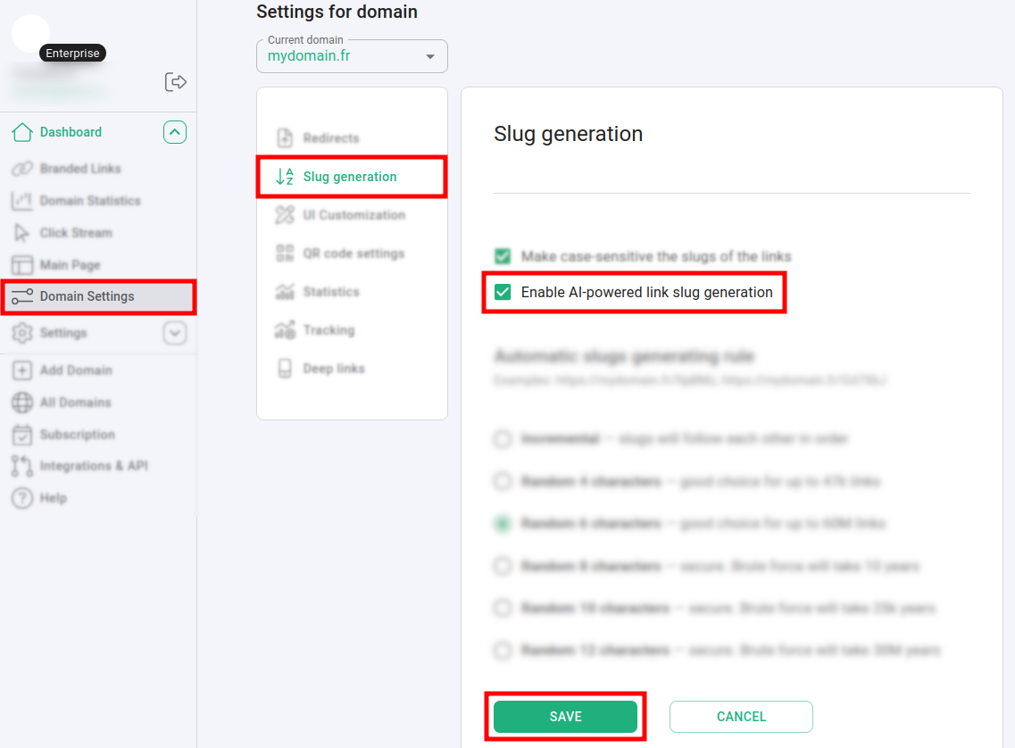Click the Add Domain plus icon
The width and height of the screenshot is (1015, 748).
22,370
